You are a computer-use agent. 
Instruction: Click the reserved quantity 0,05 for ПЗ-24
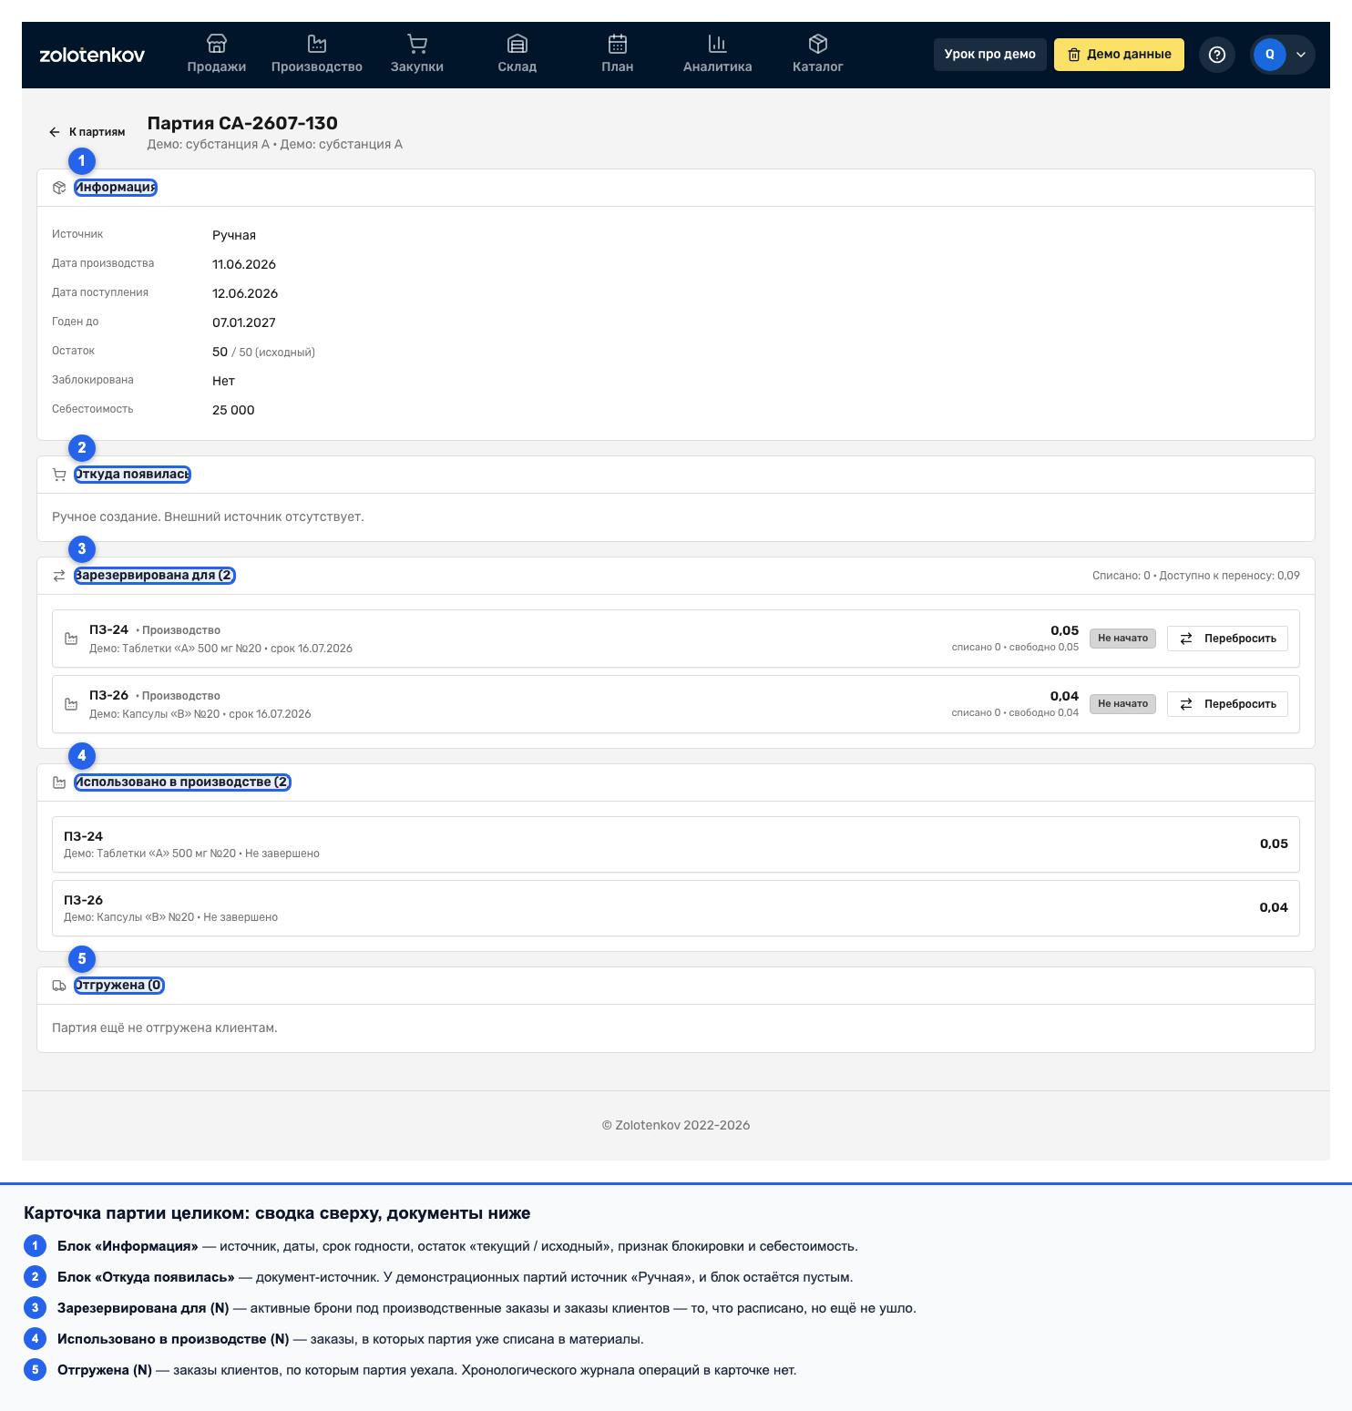pos(1064,630)
